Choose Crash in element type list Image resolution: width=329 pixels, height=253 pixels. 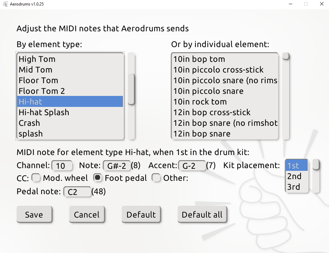pos(70,123)
